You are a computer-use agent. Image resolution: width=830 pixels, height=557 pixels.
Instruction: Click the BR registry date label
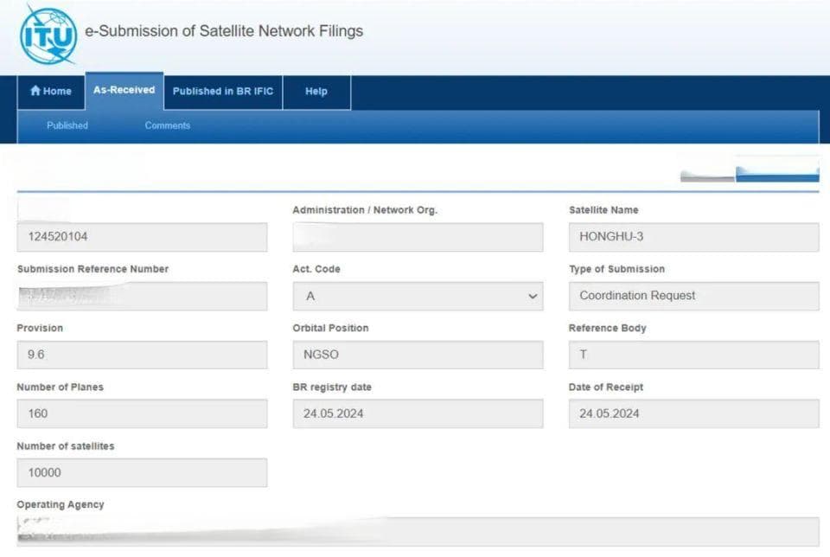tap(332, 387)
